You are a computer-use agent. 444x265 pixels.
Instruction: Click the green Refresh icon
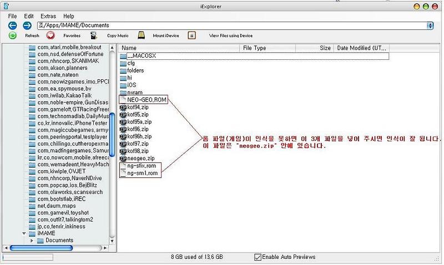point(12,35)
